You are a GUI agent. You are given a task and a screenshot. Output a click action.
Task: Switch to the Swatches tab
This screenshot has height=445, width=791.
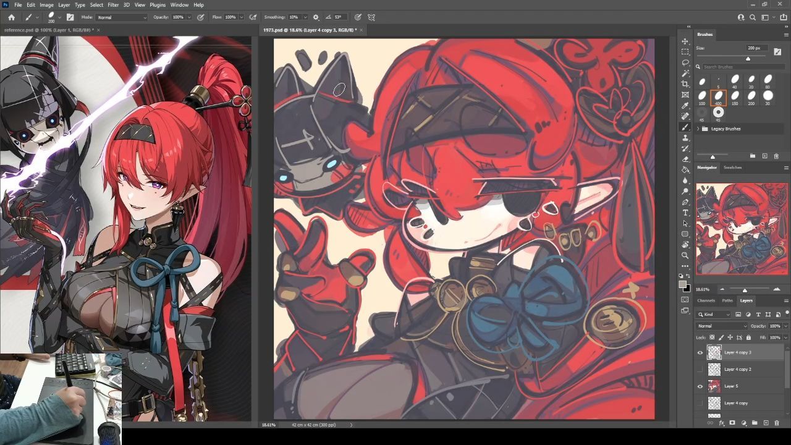tap(732, 167)
